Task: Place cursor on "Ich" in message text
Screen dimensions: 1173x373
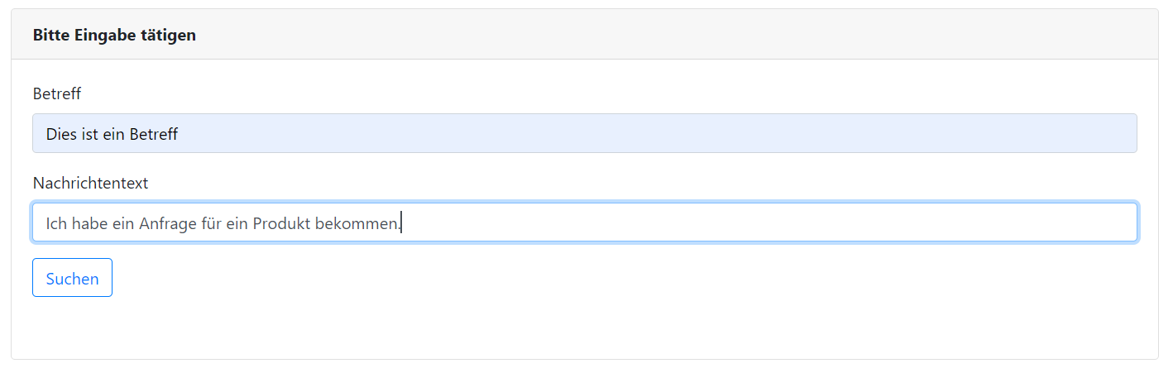Action: [x=56, y=223]
